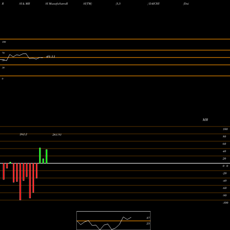
Task: Click the longest red MR bar
Action: (x=20, y=182)
